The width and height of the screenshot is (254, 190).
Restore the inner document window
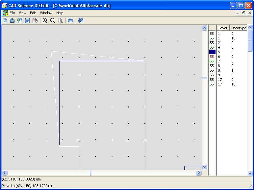(x=243, y=13)
